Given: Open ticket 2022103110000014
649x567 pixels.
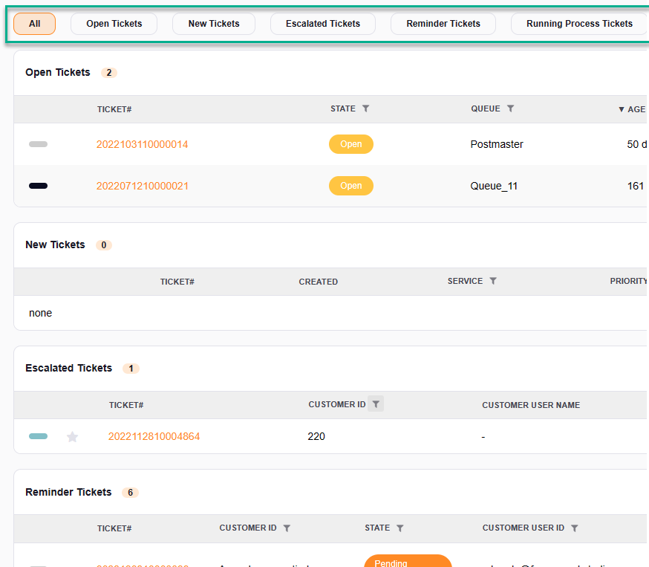Looking at the screenshot, I should (142, 144).
